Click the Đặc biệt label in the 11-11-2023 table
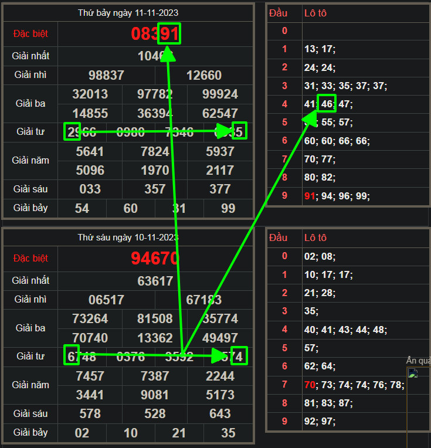 30,34
